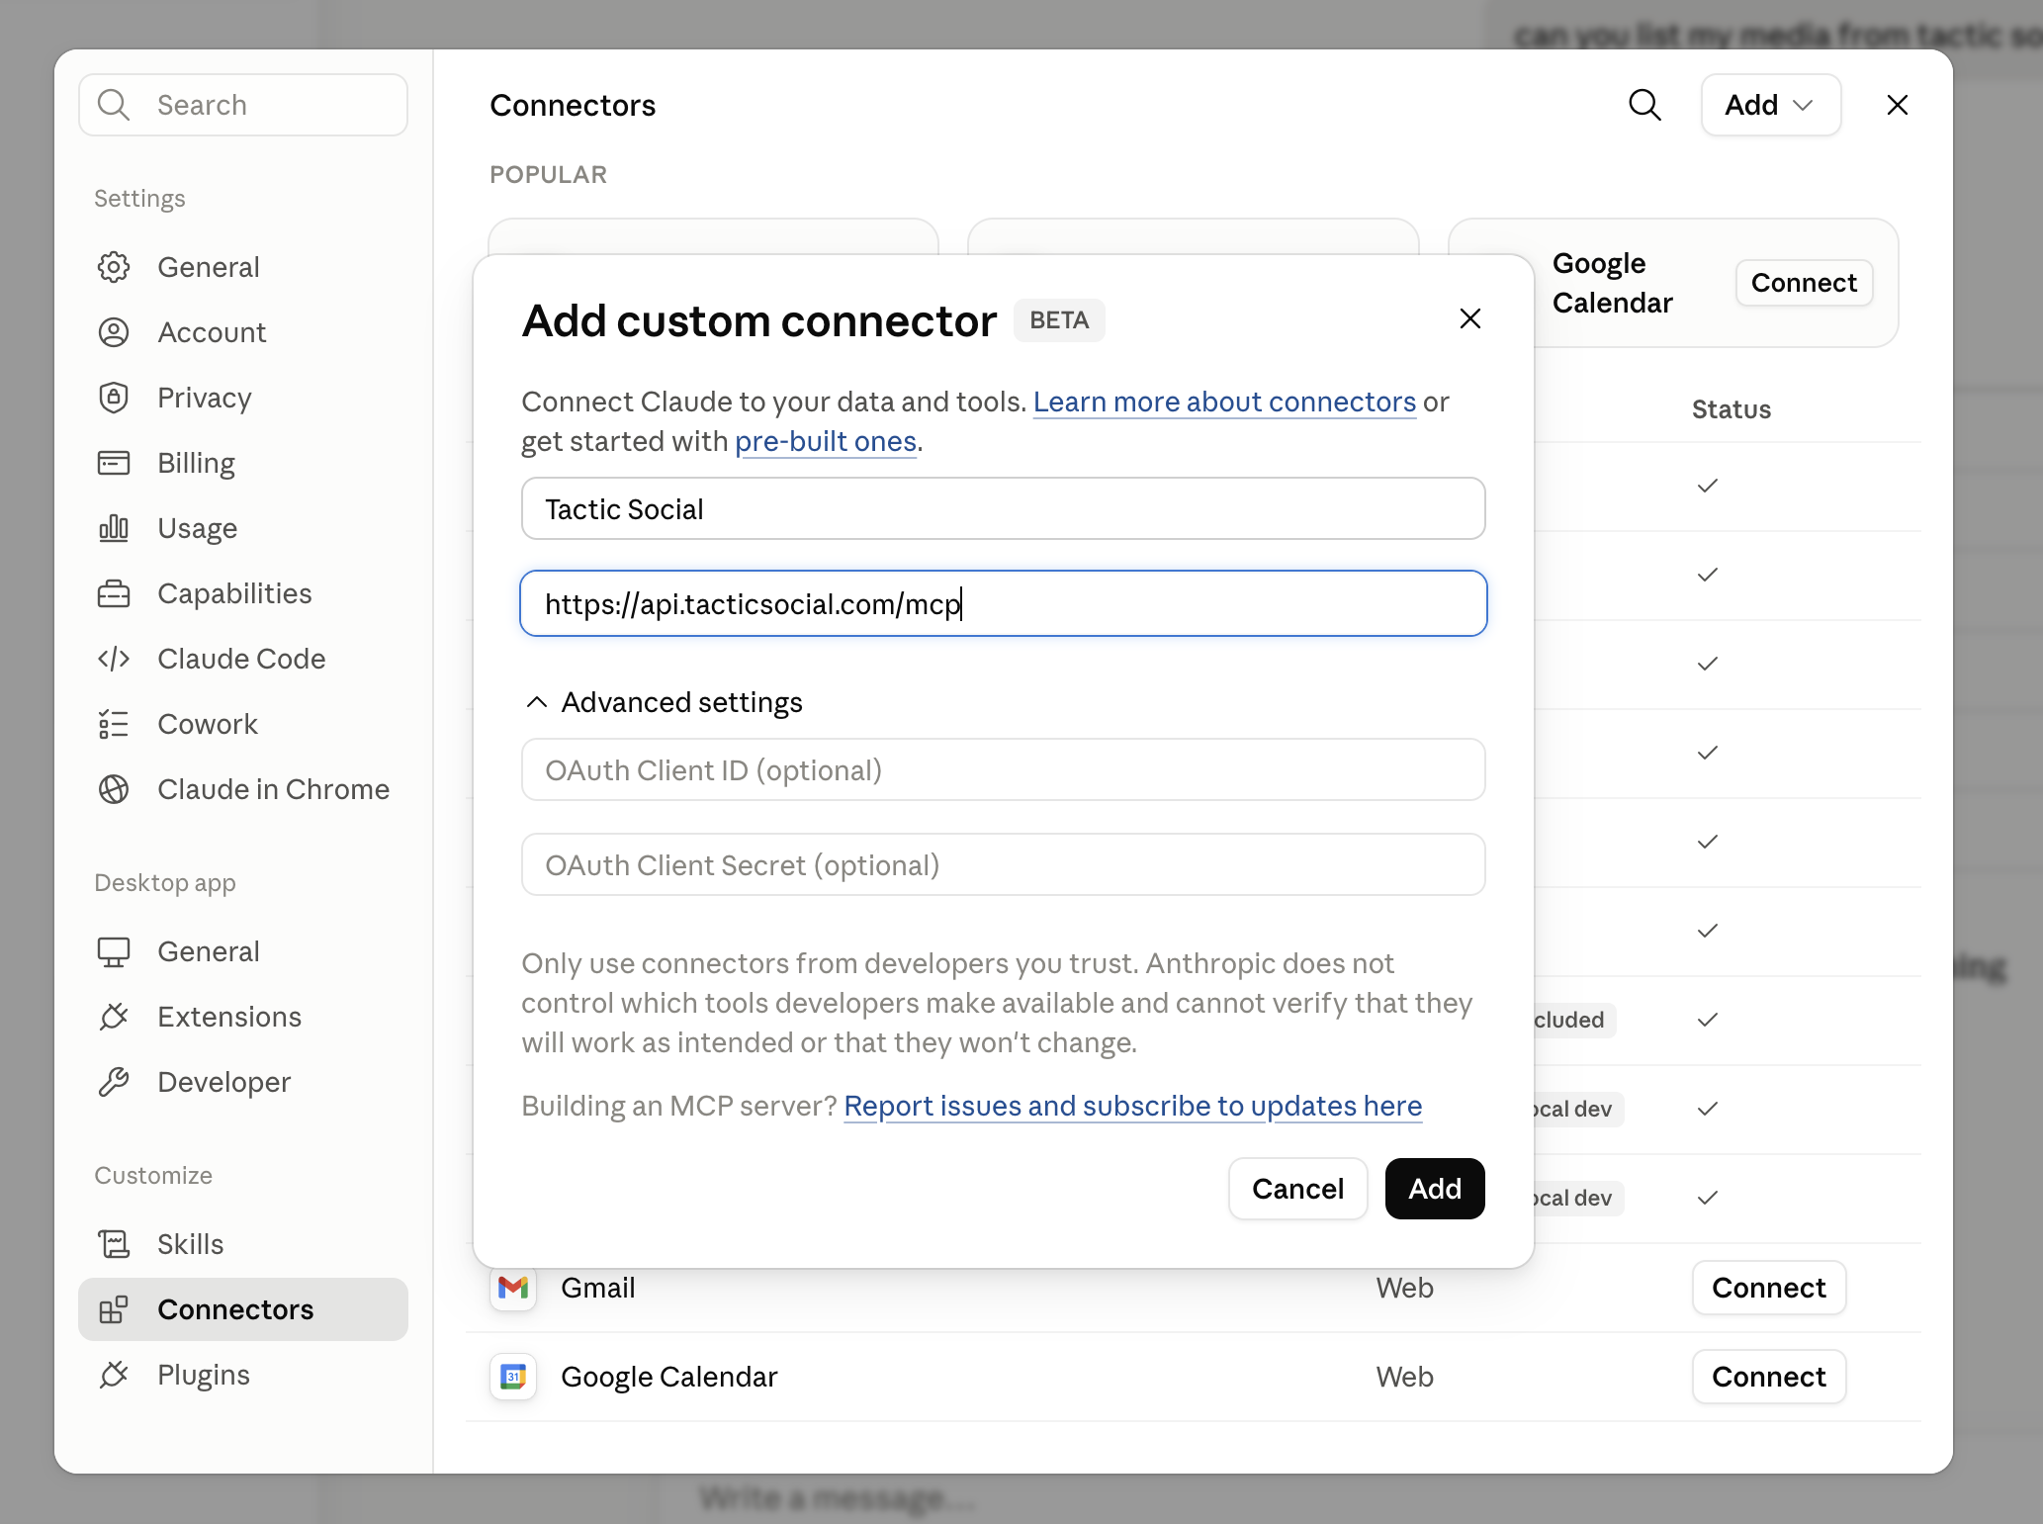Click the Gmail logo icon
Screen dimensions: 2043x1524
click(x=513, y=1288)
